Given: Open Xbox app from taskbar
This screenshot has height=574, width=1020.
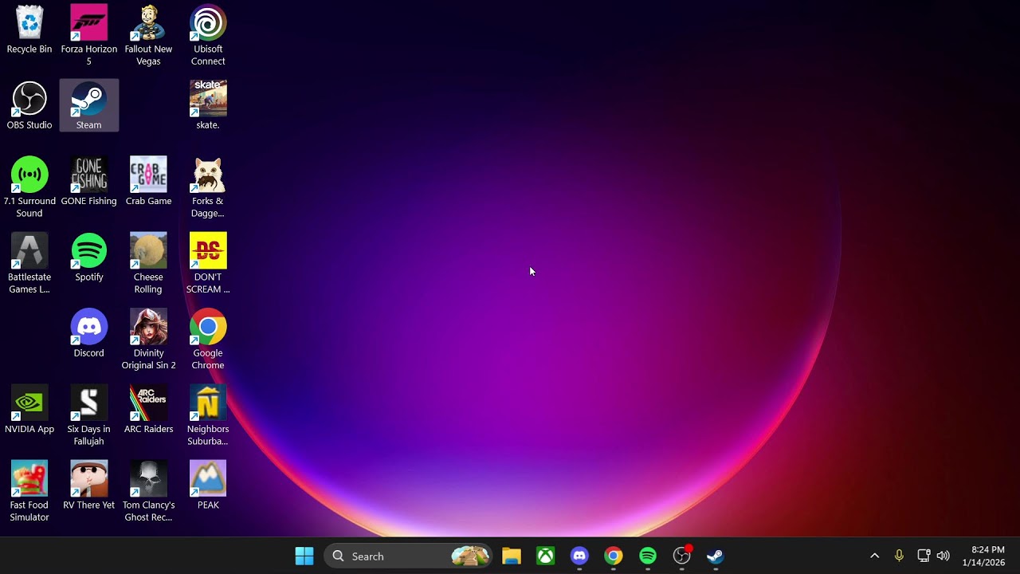Looking at the screenshot, I should point(546,556).
